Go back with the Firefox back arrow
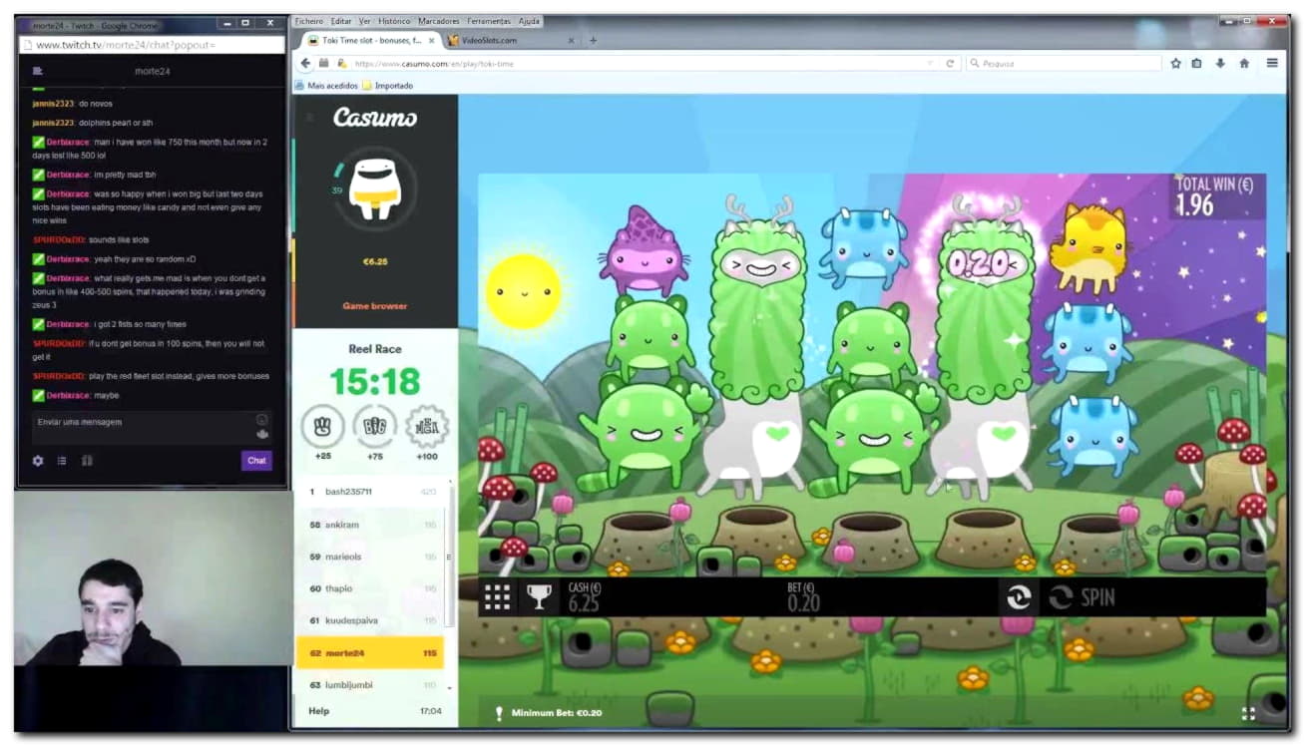This screenshot has width=1305, height=746. 305,63
